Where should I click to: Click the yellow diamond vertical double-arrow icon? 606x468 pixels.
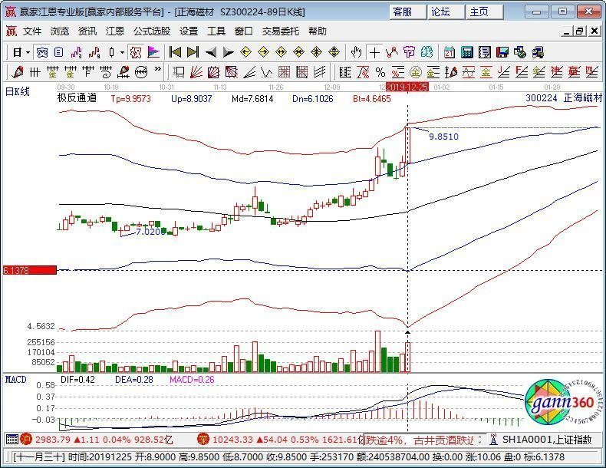click(x=334, y=52)
